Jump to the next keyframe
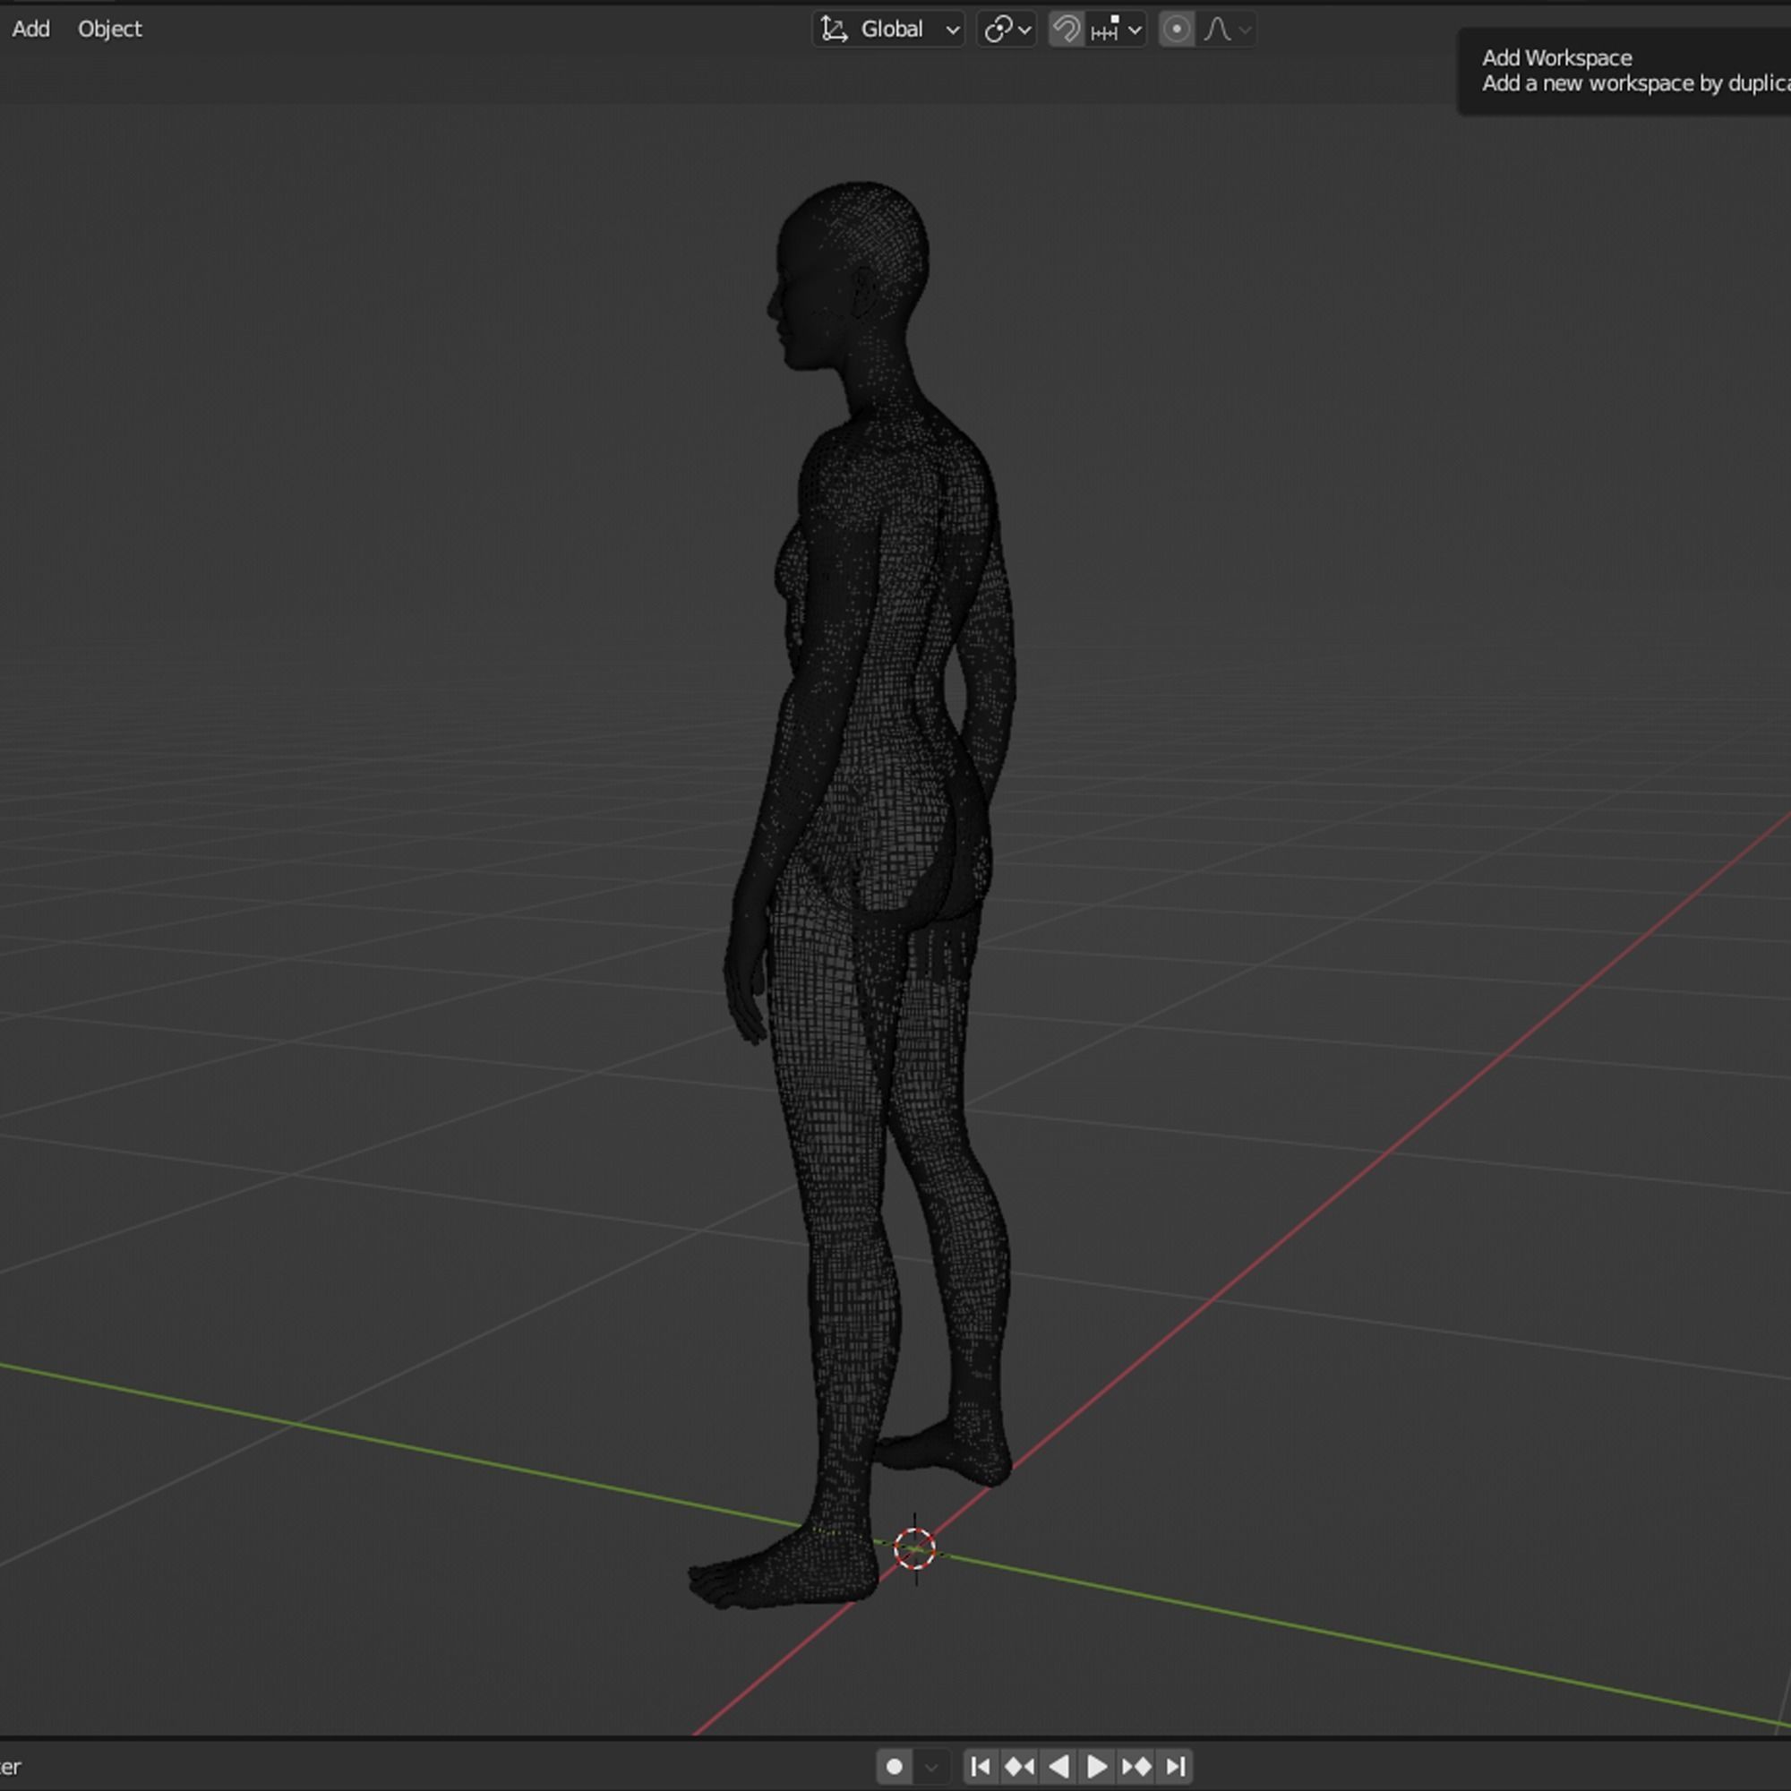Viewport: 1791px width, 1791px height. pos(1136,1767)
